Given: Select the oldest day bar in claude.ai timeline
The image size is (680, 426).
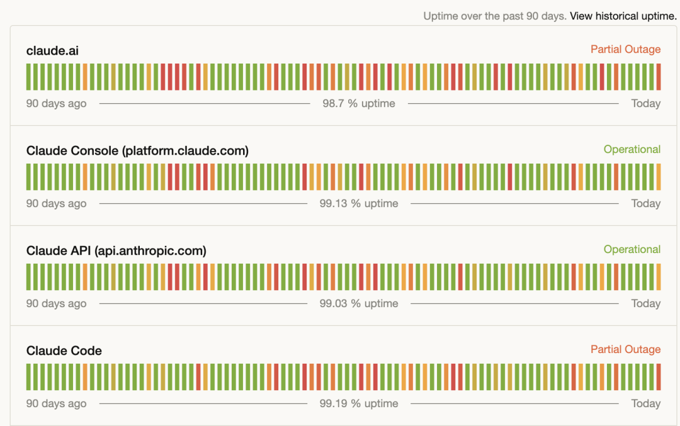Looking at the screenshot, I should (28, 77).
